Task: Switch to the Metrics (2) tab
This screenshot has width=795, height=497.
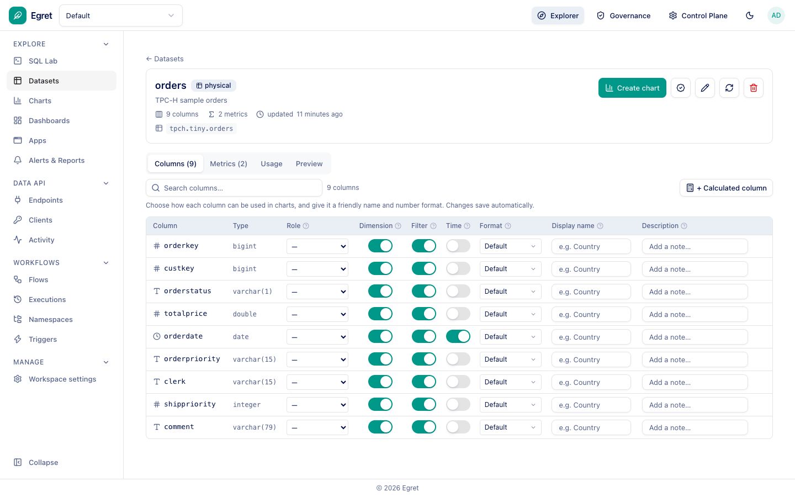Action: pos(229,163)
